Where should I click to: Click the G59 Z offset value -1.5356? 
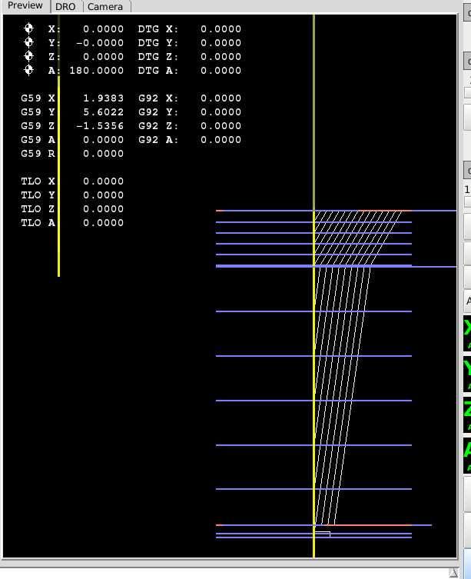click(x=100, y=126)
